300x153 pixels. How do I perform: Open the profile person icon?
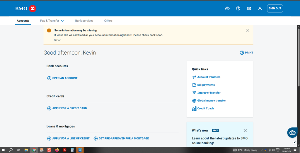(x=260, y=9)
